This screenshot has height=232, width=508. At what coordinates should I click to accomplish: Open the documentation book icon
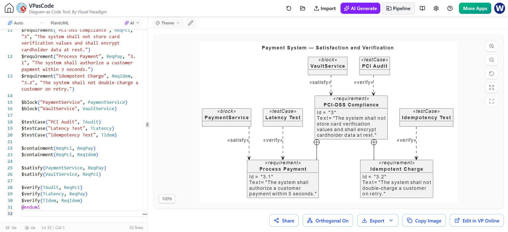pyautogui.click(x=422, y=8)
